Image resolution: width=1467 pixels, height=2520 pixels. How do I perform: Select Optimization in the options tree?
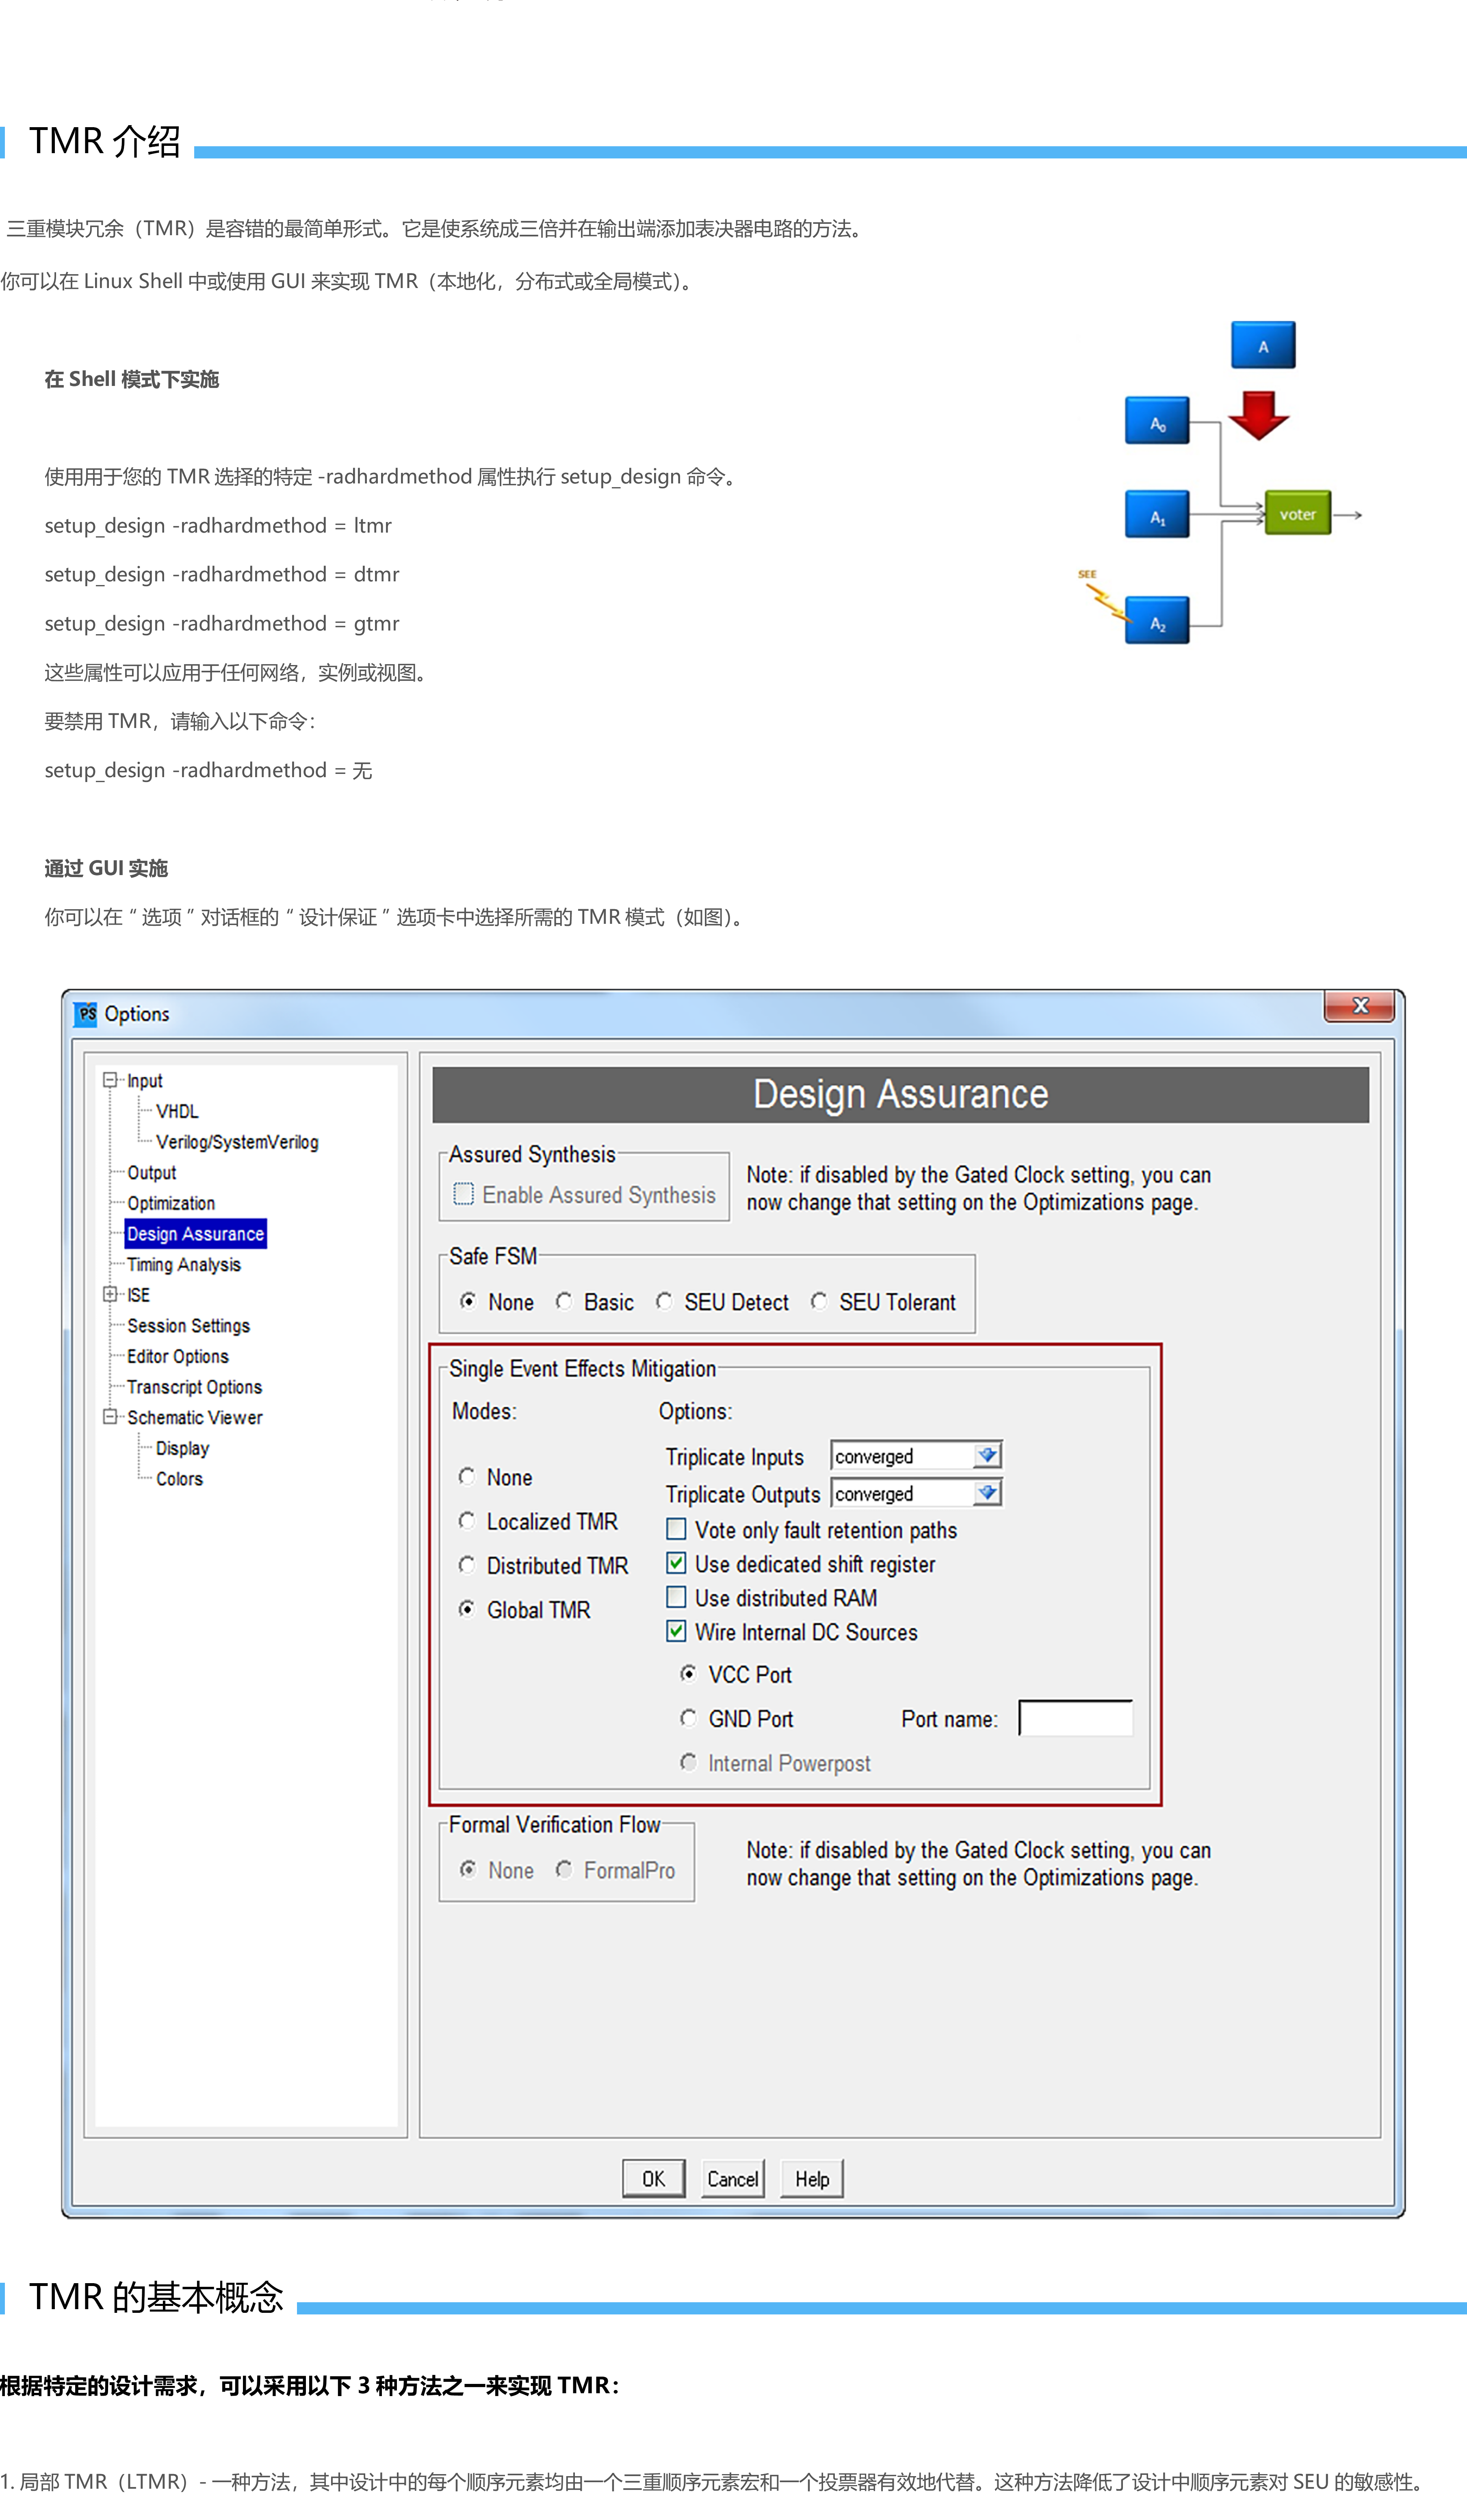pos(171,1203)
